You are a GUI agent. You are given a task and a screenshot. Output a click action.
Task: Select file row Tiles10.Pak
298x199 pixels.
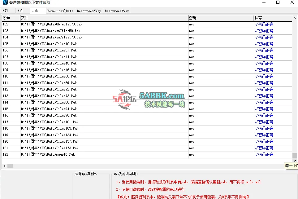147,44
